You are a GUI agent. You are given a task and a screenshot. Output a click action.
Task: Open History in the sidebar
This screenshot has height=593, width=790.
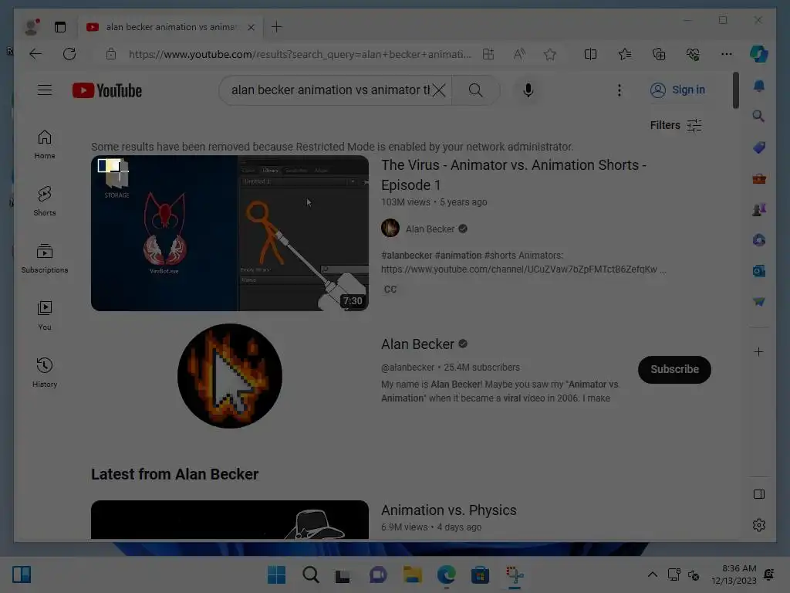click(x=44, y=372)
